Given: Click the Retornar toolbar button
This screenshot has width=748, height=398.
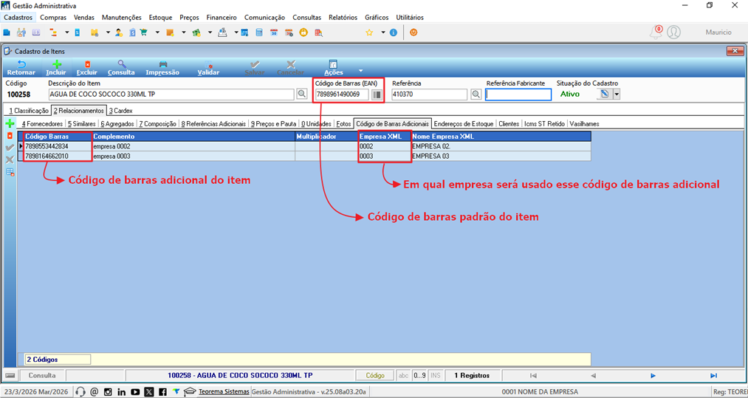Looking at the screenshot, I should tap(21, 68).
